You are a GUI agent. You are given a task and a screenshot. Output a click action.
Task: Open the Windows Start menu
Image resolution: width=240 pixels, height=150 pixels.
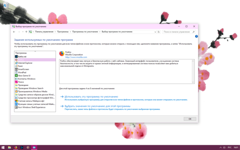[3, 148]
